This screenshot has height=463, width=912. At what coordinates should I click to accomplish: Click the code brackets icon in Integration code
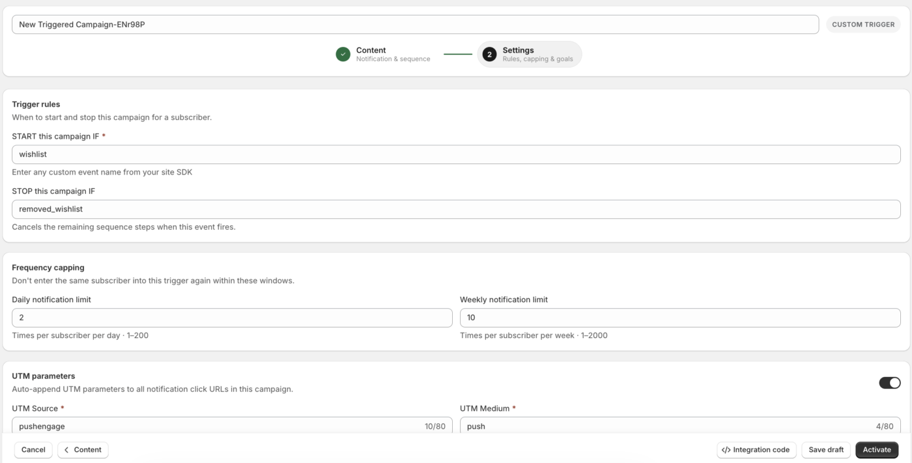726,450
